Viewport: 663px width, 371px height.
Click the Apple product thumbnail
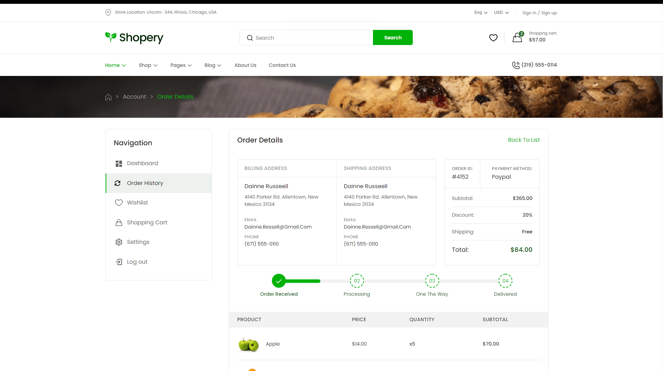point(249,344)
